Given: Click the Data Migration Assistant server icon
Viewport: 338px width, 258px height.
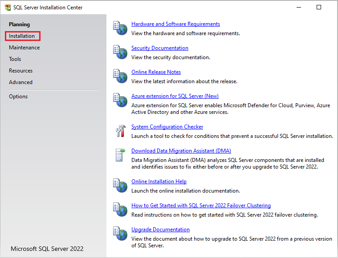Looking at the screenshot, I should (x=120, y=155).
